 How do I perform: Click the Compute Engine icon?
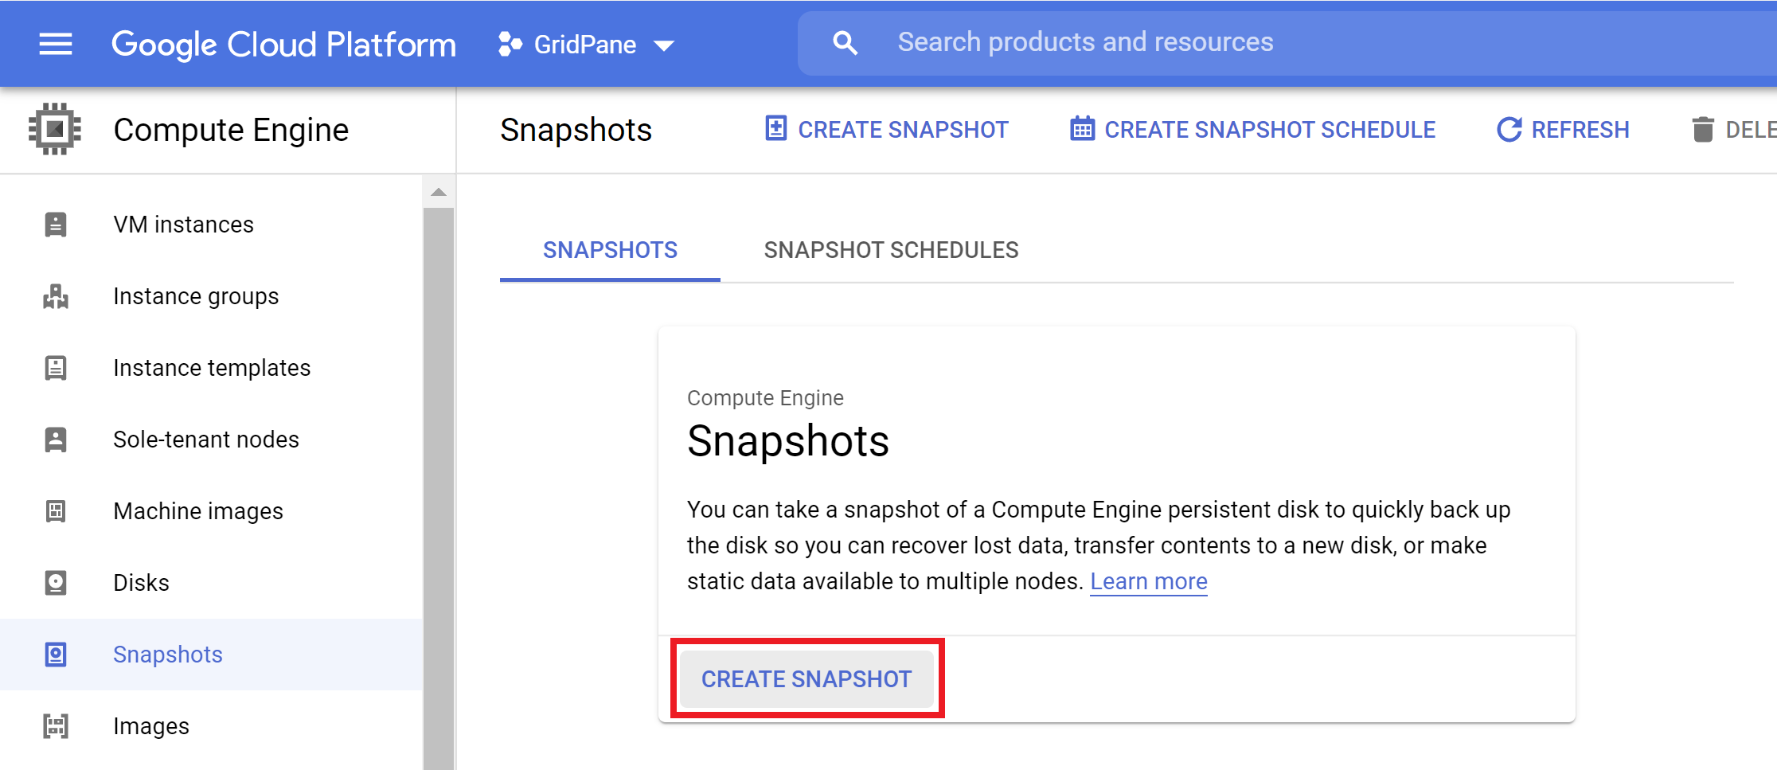click(53, 129)
